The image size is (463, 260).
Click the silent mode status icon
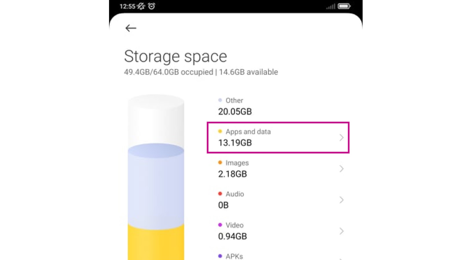[x=141, y=6]
